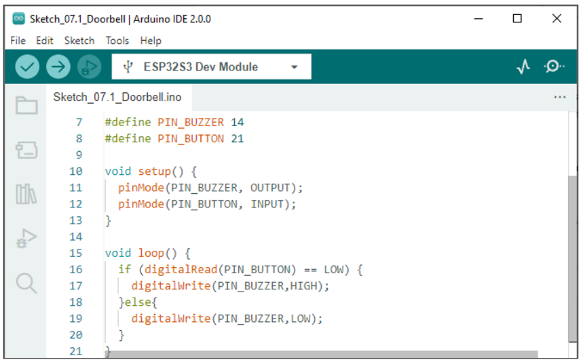Open the File menu

pos(18,41)
